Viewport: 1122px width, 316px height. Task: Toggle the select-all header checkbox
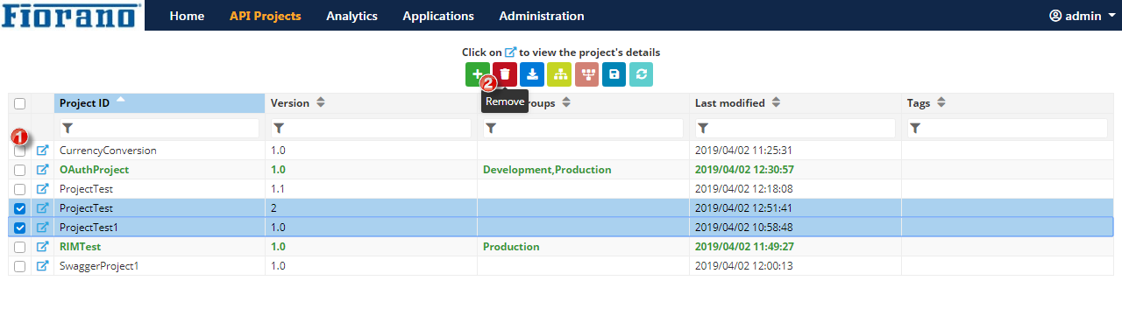(19, 103)
